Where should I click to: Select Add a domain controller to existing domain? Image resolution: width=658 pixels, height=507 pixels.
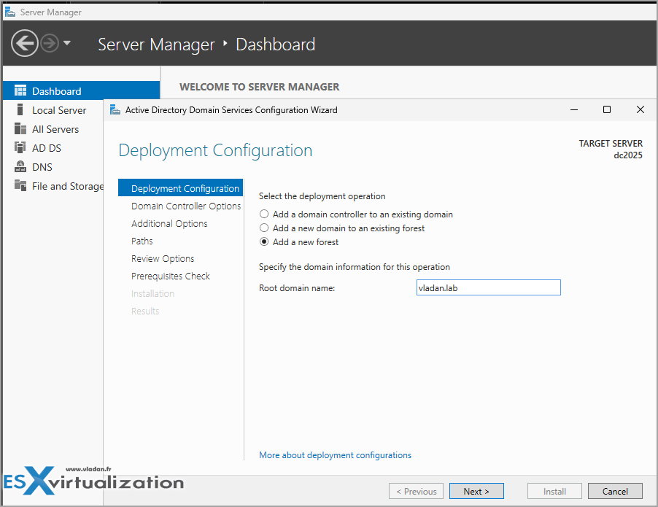click(x=356, y=214)
